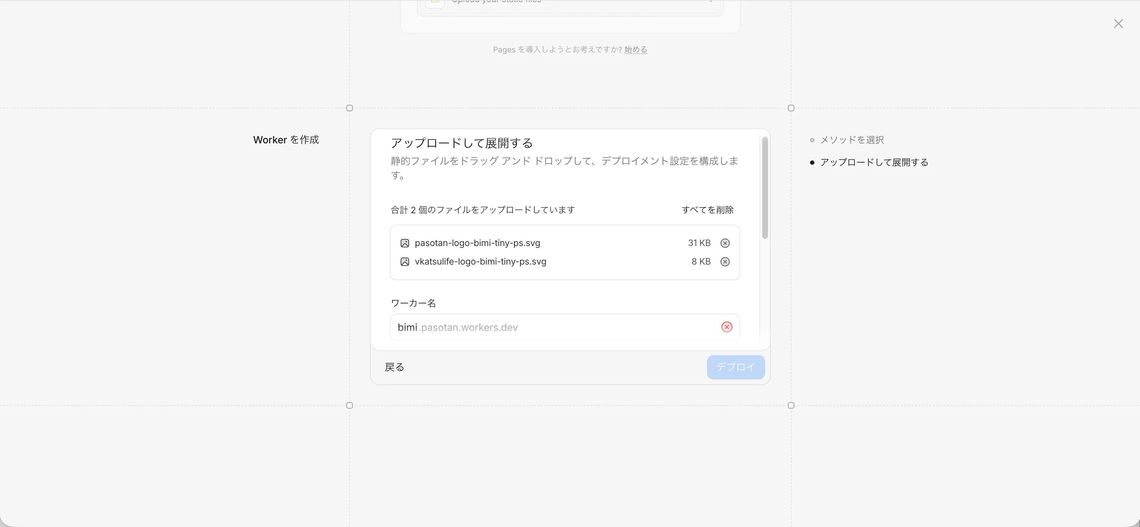Close the dialog with the X icon
The width and height of the screenshot is (1140, 527).
click(1119, 24)
